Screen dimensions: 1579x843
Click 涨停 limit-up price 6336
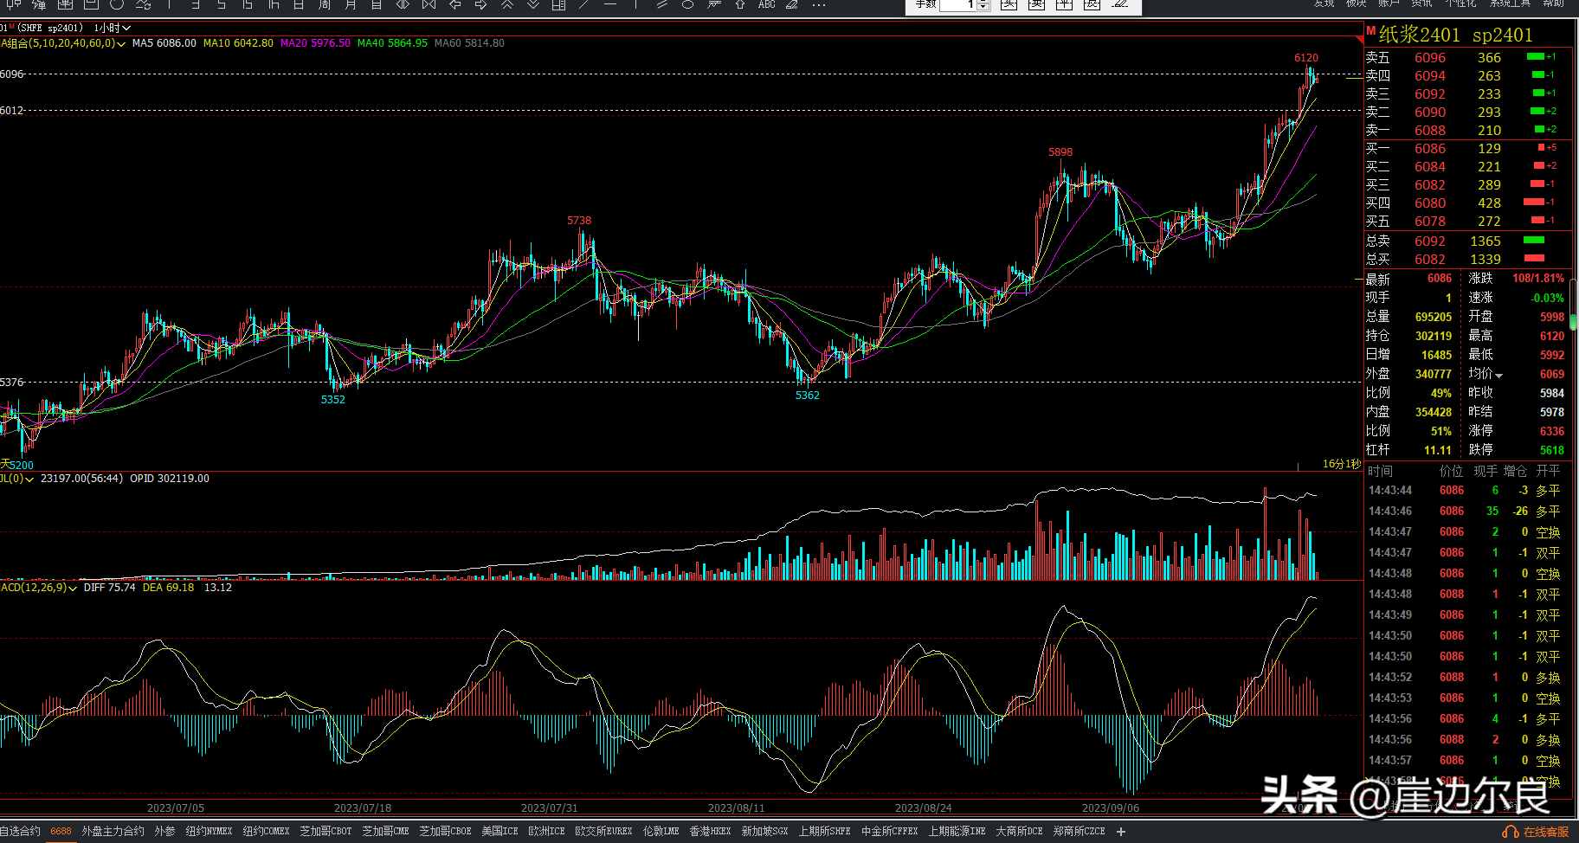1551,431
